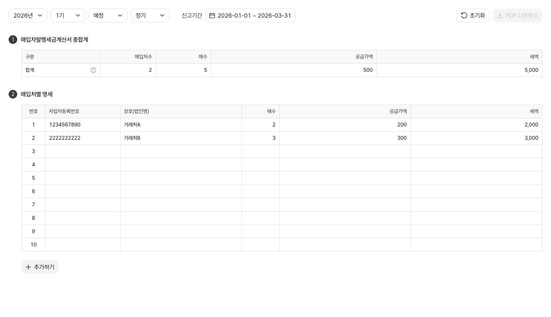Image resolution: width=551 pixels, height=317 pixels.
Task: Click total 공급가액 500 cell
Action: pyautogui.click(x=294, y=70)
